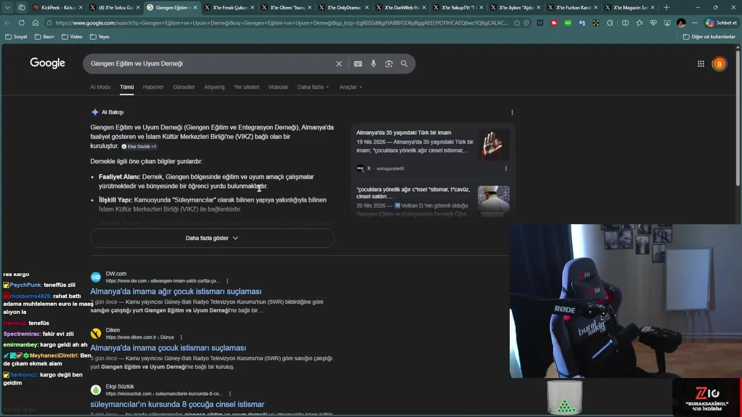Expand the Daha fazla search filter dropdown

(313, 87)
